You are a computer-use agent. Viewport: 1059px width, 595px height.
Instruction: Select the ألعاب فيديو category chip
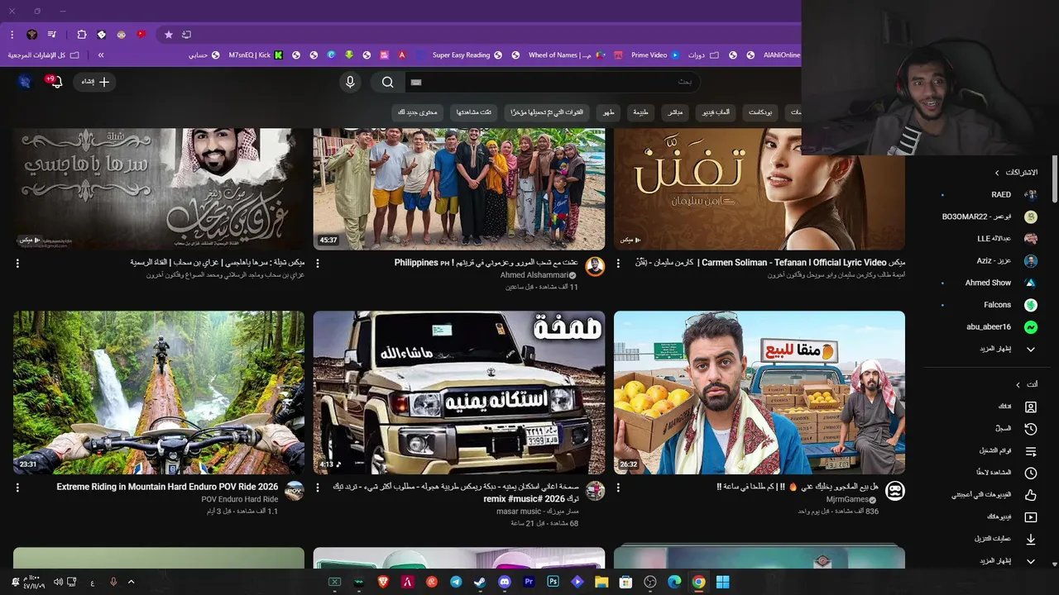(x=717, y=112)
